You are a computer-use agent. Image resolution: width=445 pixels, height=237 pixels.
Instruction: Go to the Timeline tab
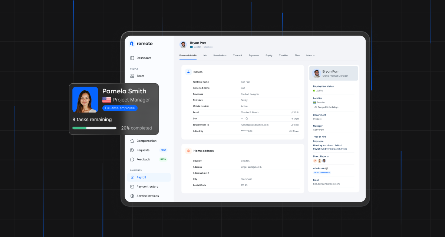[x=284, y=56]
